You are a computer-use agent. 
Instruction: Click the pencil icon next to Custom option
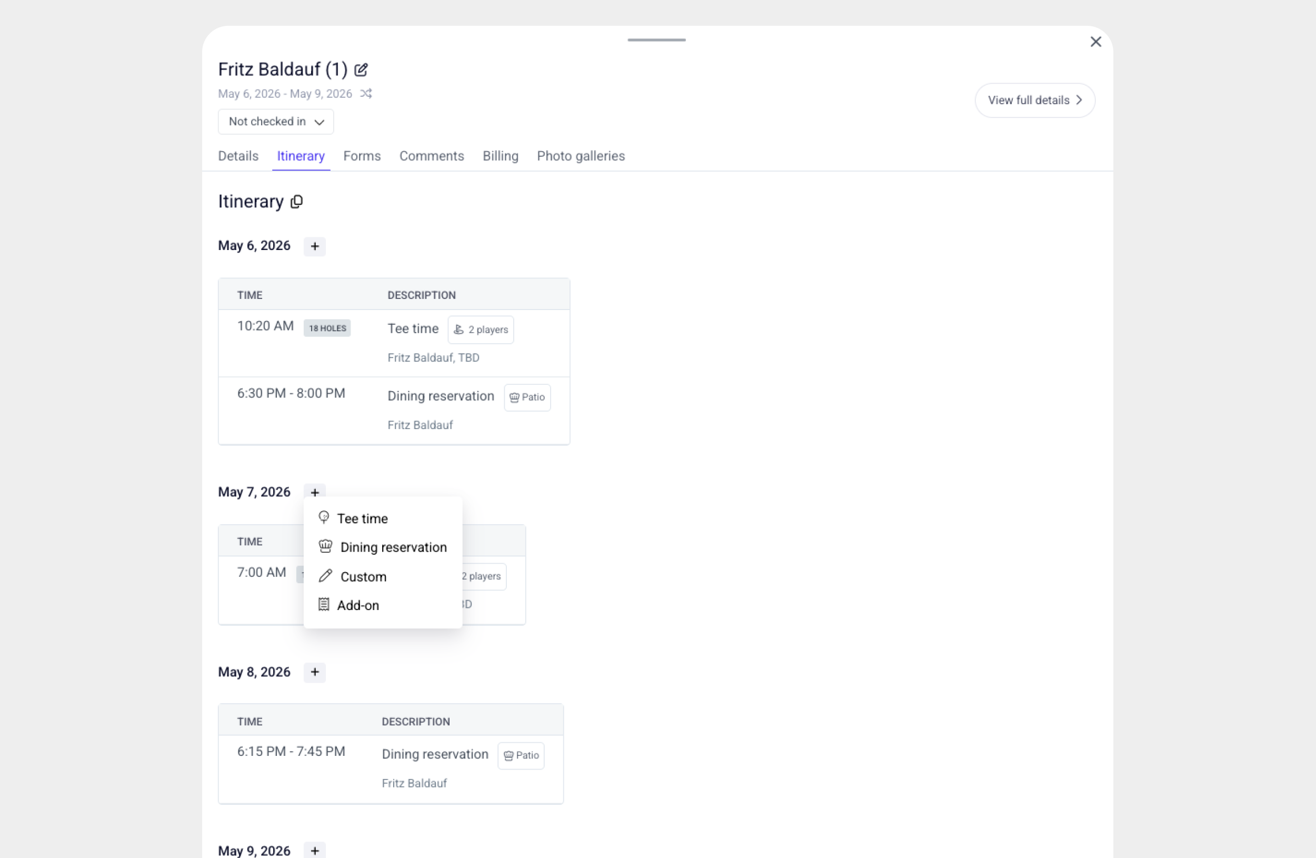[x=325, y=575]
